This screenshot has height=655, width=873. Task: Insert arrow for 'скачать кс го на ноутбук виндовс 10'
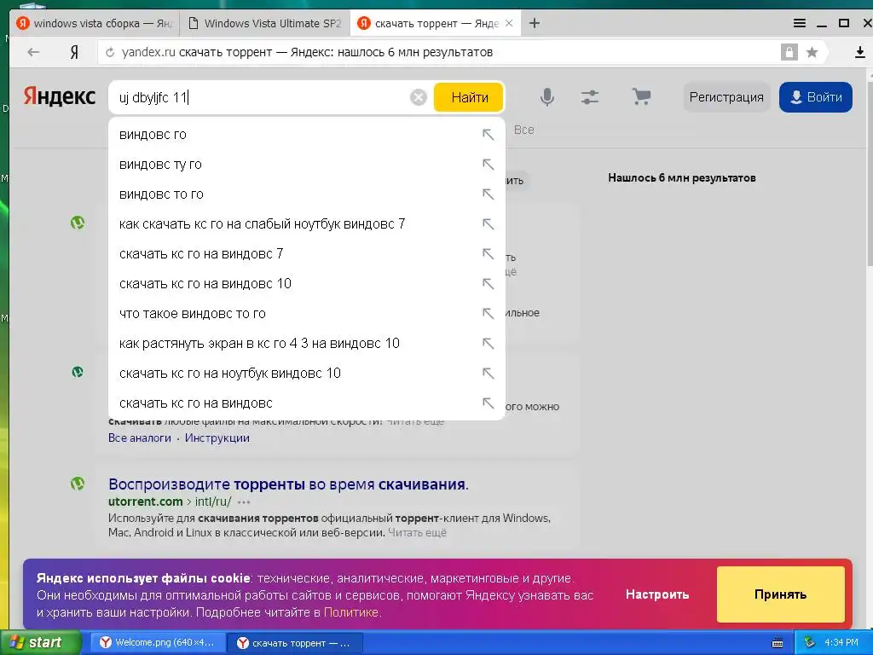click(x=488, y=373)
